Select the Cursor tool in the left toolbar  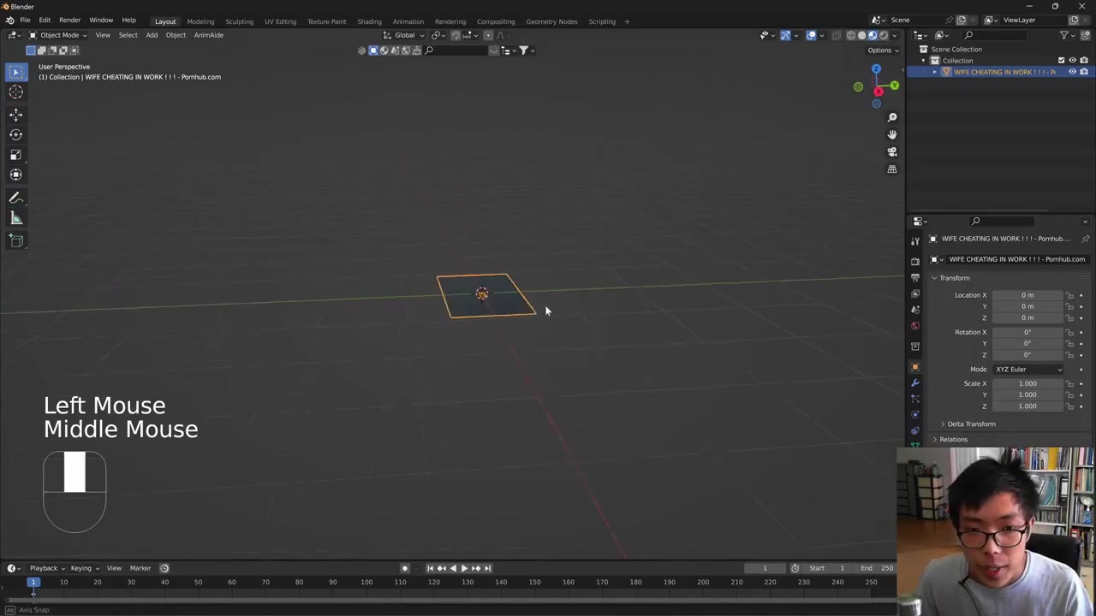point(15,92)
